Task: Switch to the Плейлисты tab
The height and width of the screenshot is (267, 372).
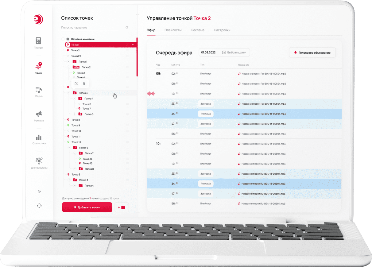Action: click(173, 30)
